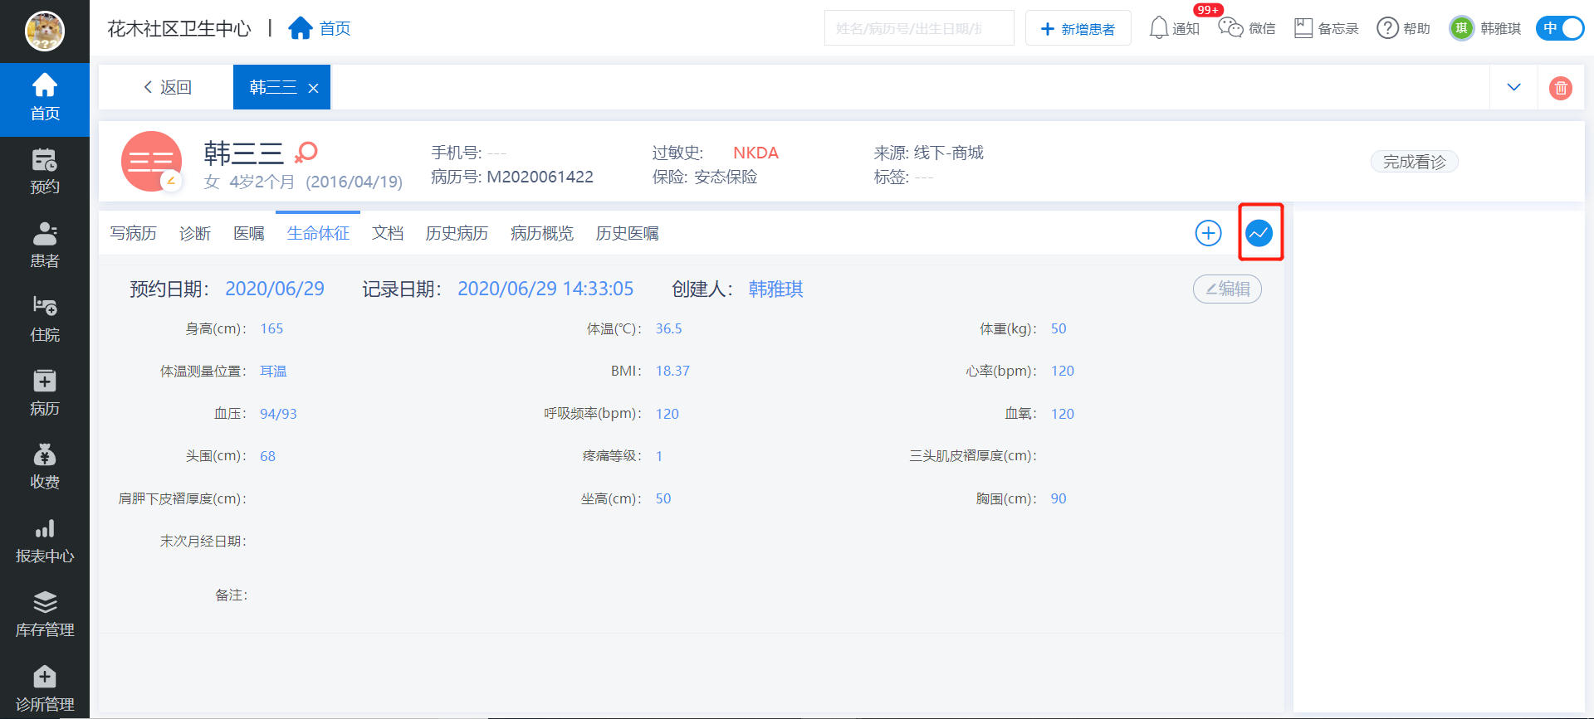Click allergy history NKDA text
The height and width of the screenshot is (719, 1594).
coord(755,153)
